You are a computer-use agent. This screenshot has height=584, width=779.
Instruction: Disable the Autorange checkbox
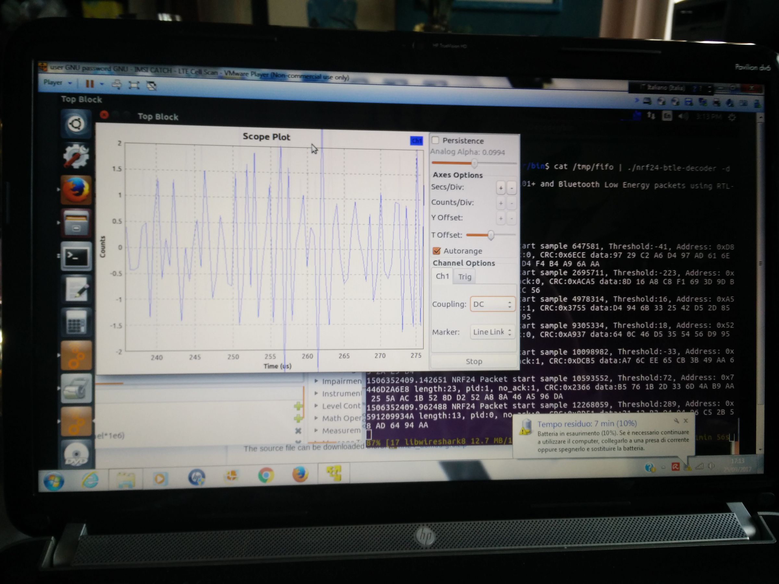437,251
